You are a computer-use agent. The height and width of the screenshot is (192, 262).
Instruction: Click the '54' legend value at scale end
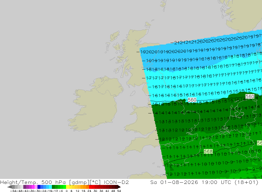pos(119,191)
